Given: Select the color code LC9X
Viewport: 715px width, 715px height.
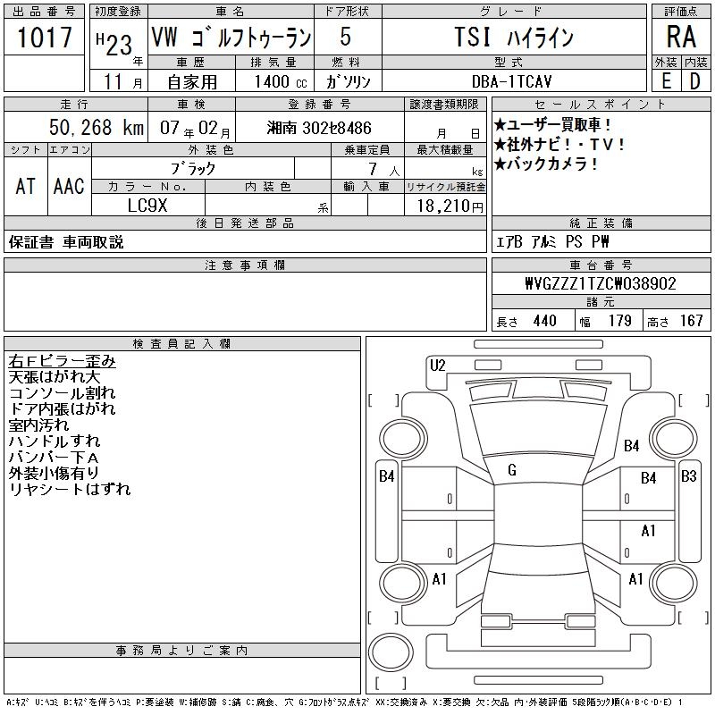Looking at the screenshot, I should tap(147, 206).
